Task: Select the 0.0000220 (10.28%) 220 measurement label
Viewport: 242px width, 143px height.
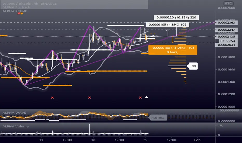Action: (x=176, y=17)
